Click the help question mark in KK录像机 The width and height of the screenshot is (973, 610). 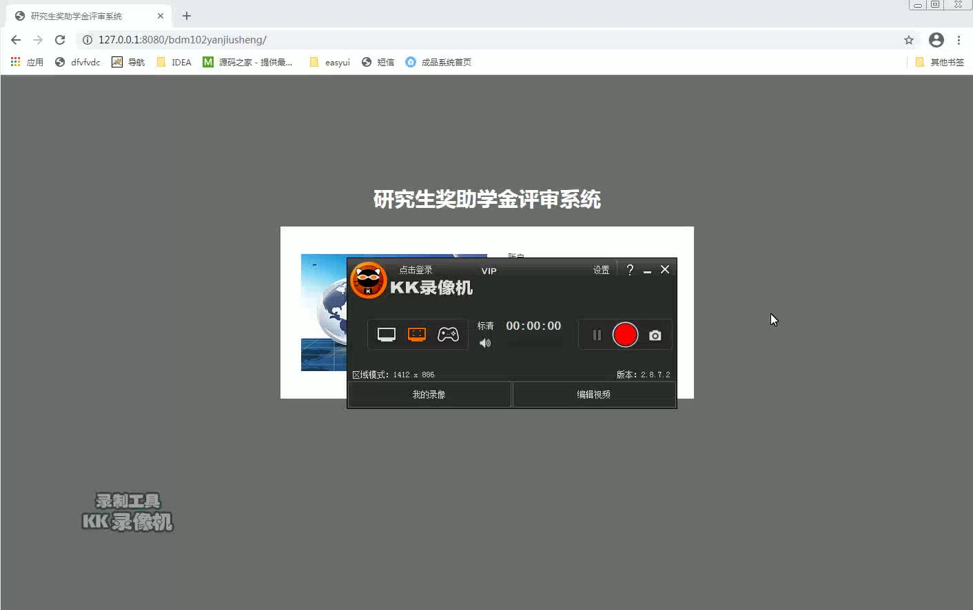coord(629,270)
